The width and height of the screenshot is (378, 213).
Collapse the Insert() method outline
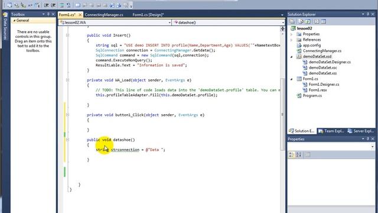click(67, 35)
